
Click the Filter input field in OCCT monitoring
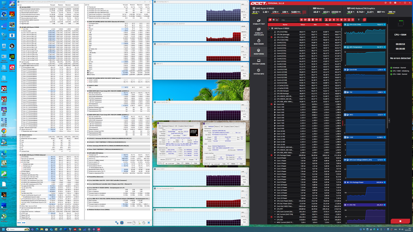[289, 20]
